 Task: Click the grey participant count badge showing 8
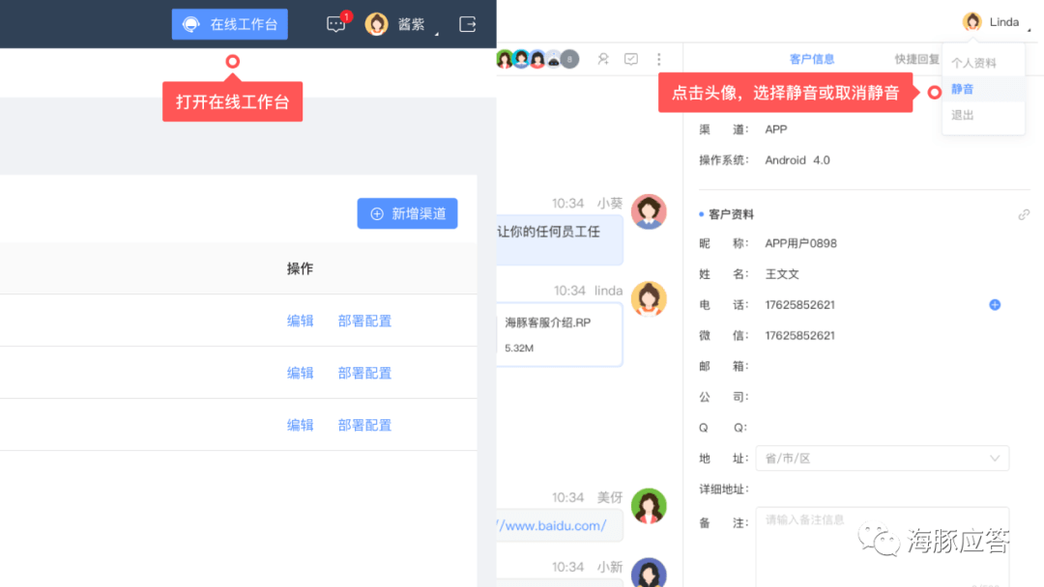point(570,59)
